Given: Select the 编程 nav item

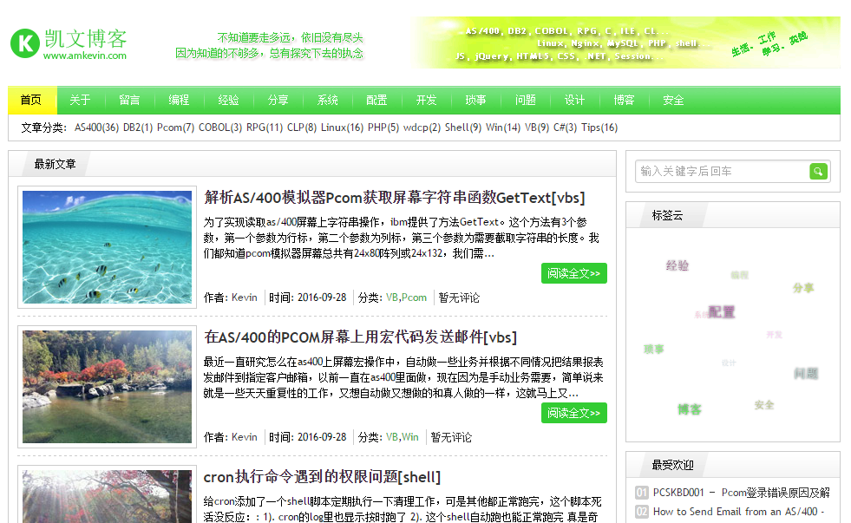Looking at the screenshot, I should pyautogui.click(x=179, y=100).
